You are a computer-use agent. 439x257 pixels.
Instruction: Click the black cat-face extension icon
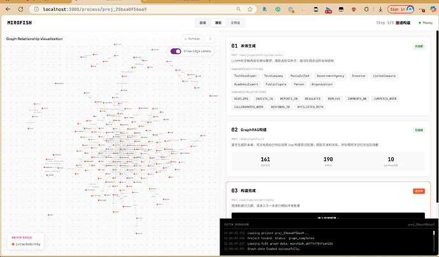[x=341, y=10]
